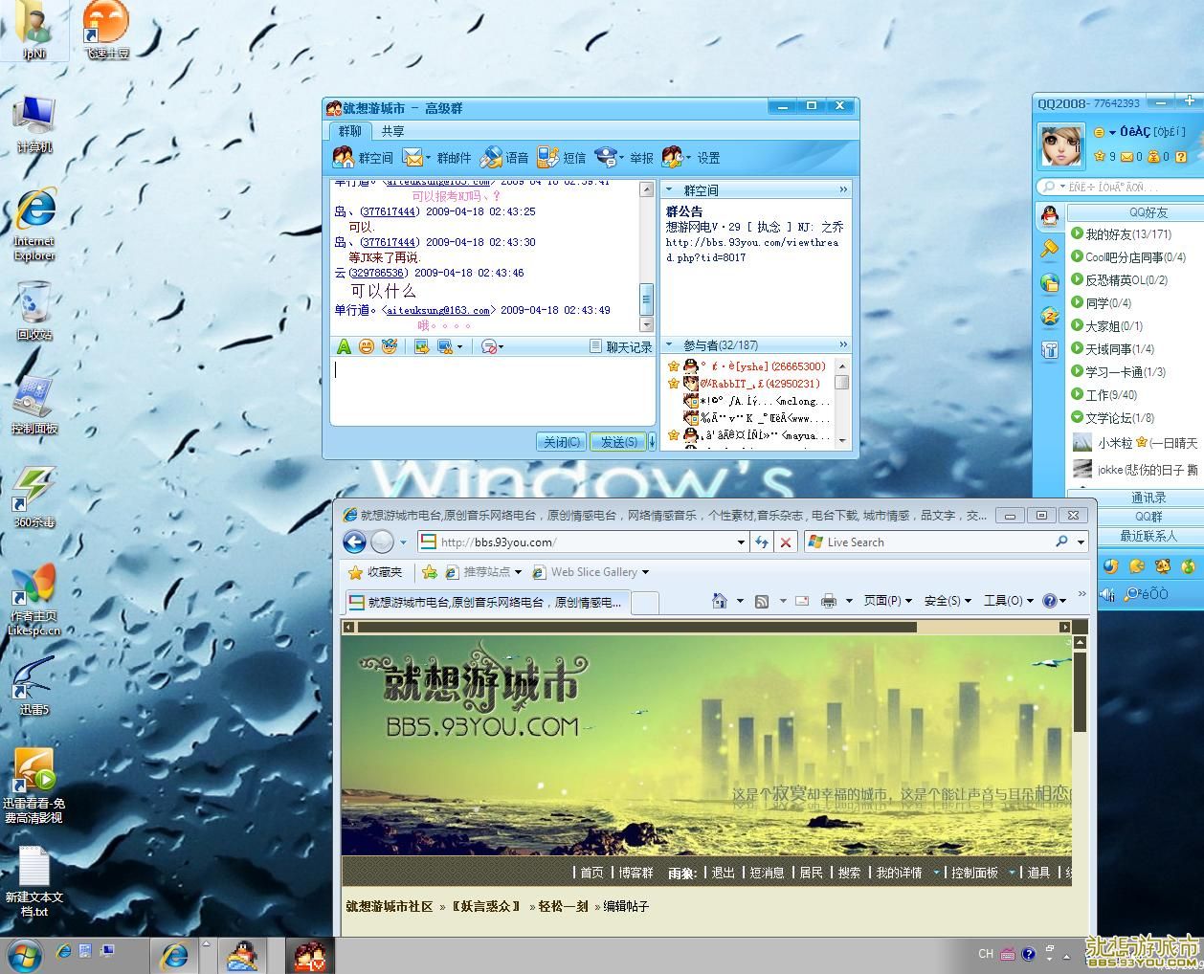
Task: Click into the chat message input box
Action: (492, 391)
